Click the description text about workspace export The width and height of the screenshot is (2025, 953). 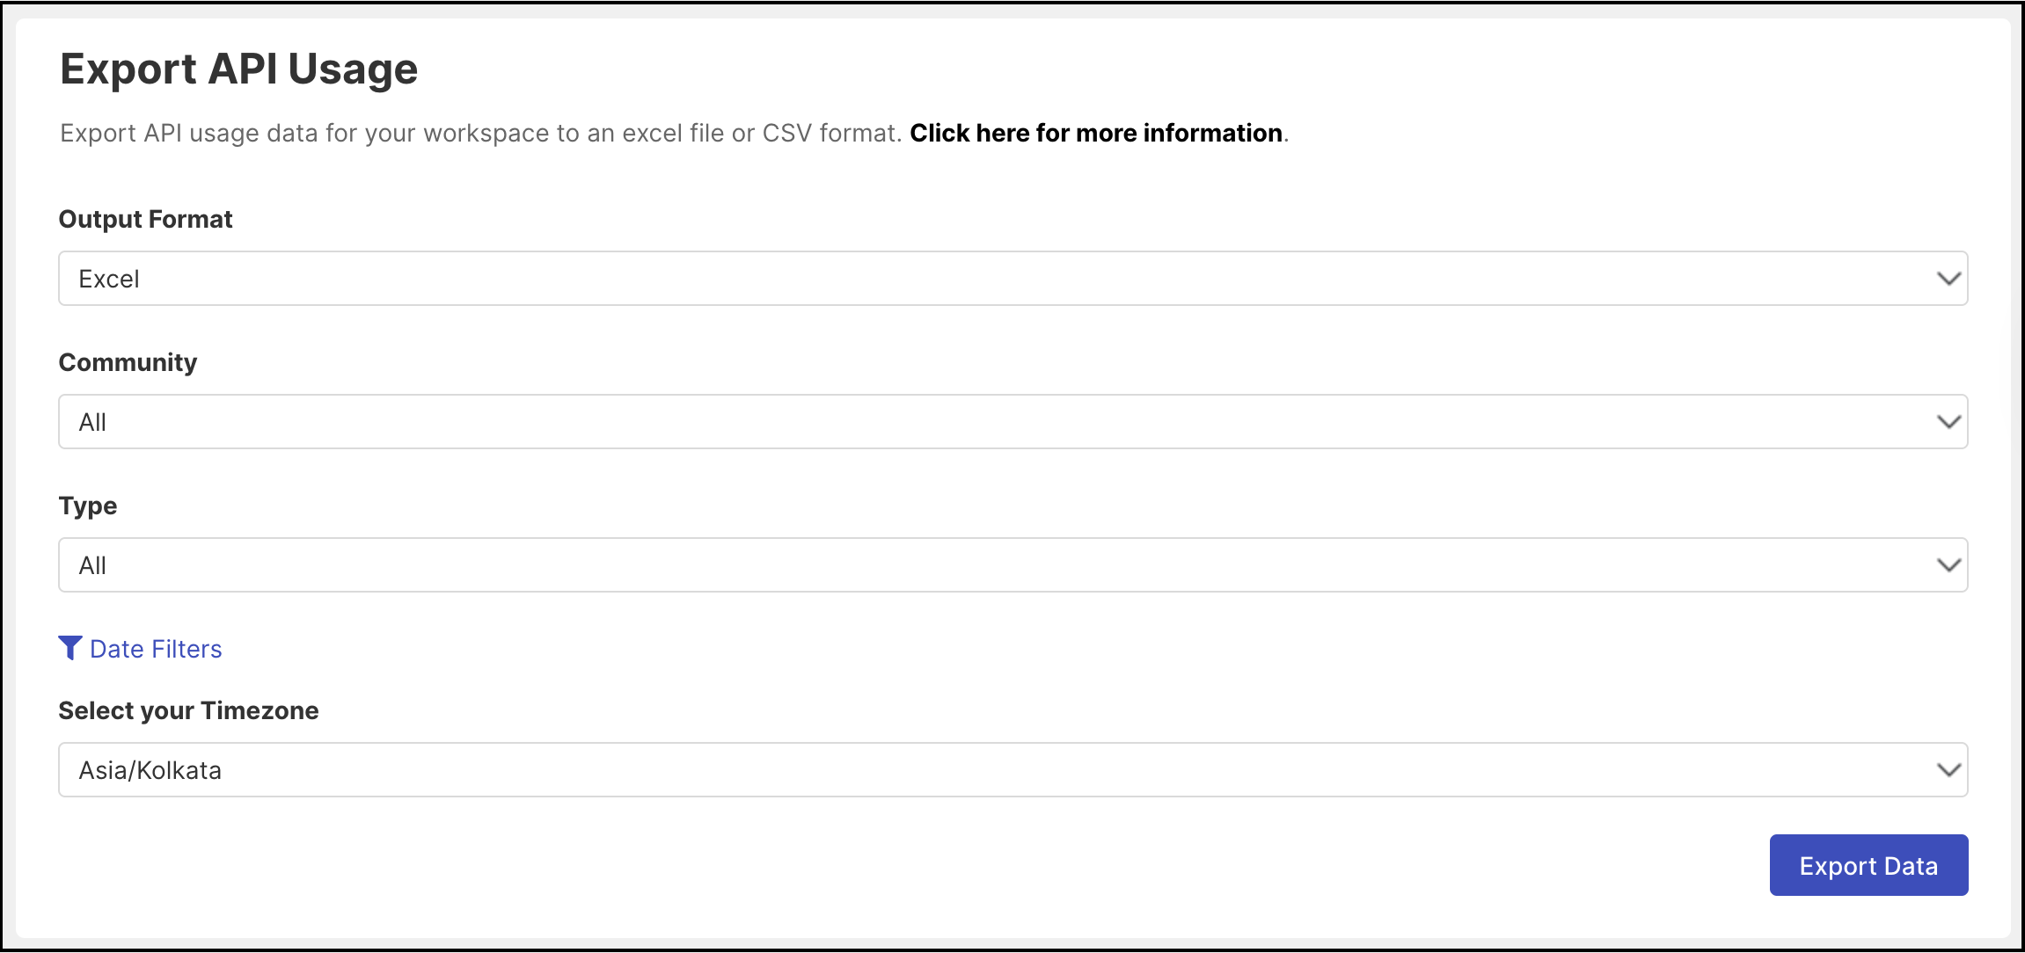click(481, 133)
